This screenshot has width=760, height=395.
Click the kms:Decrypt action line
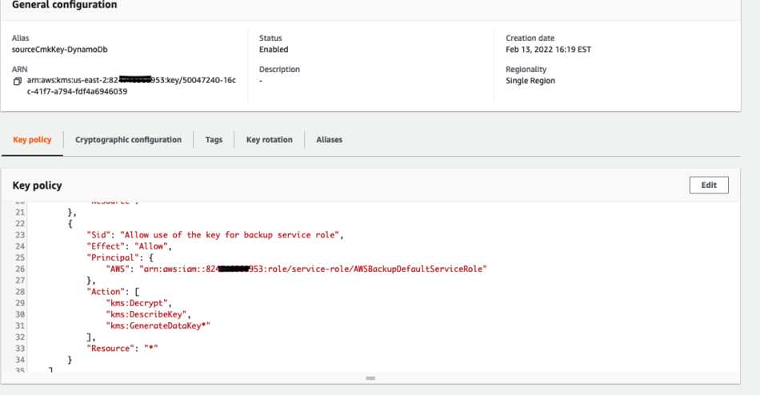[138, 303]
